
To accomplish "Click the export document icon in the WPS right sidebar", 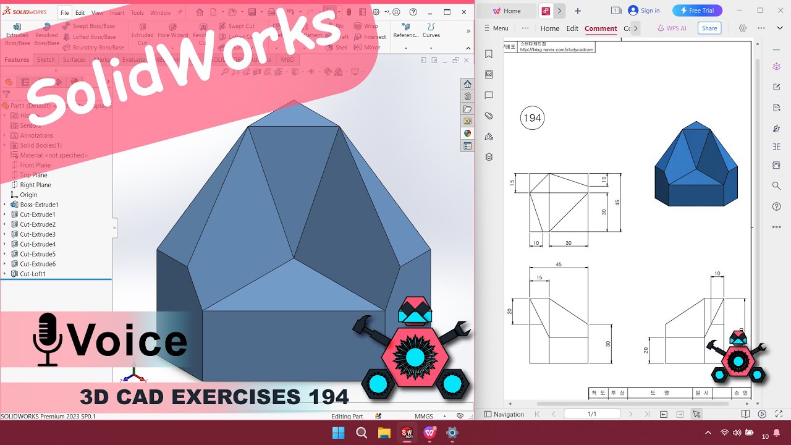I will [x=777, y=108].
